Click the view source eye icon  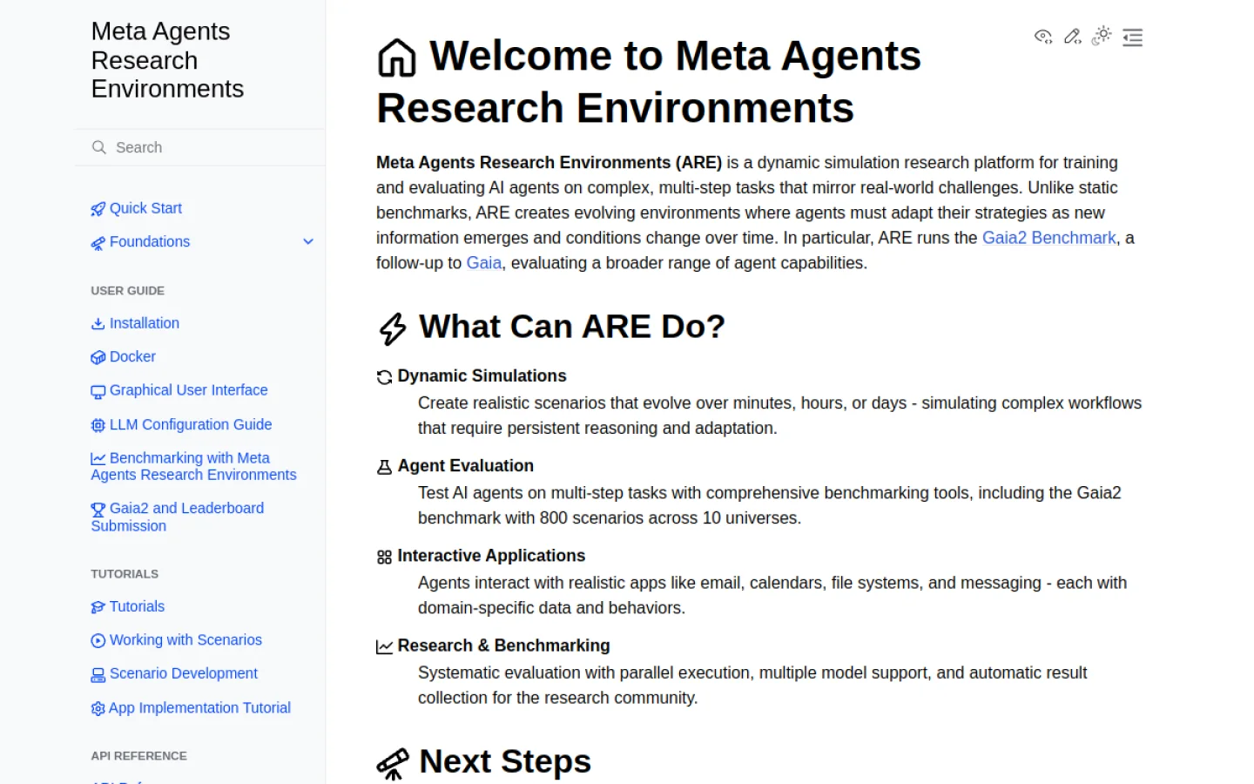pos(1043,37)
